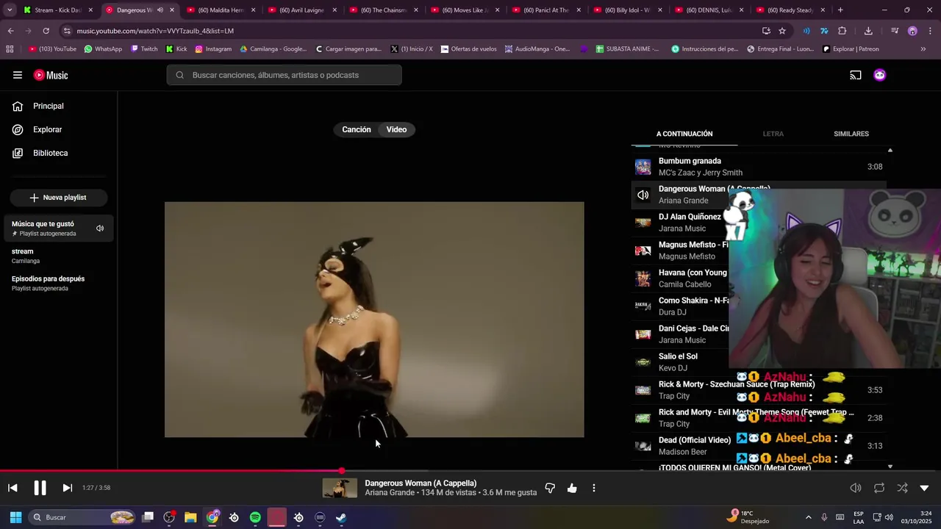Image resolution: width=941 pixels, height=529 pixels.
Task: Click the browser back arrow
Action: click(10, 31)
